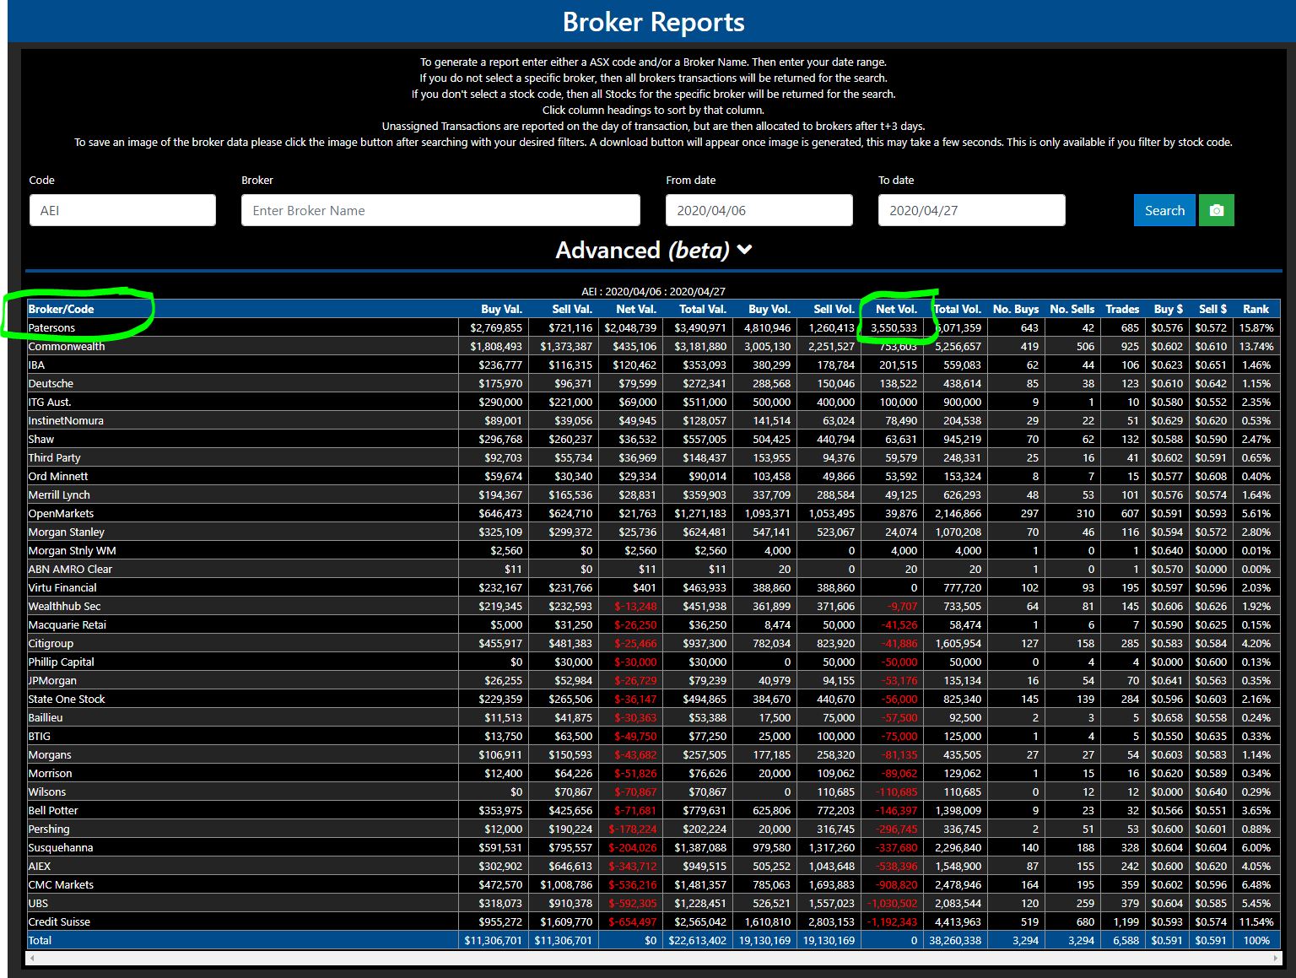Click the Morgans broker name
The image size is (1296, 978).
point(50,754)
